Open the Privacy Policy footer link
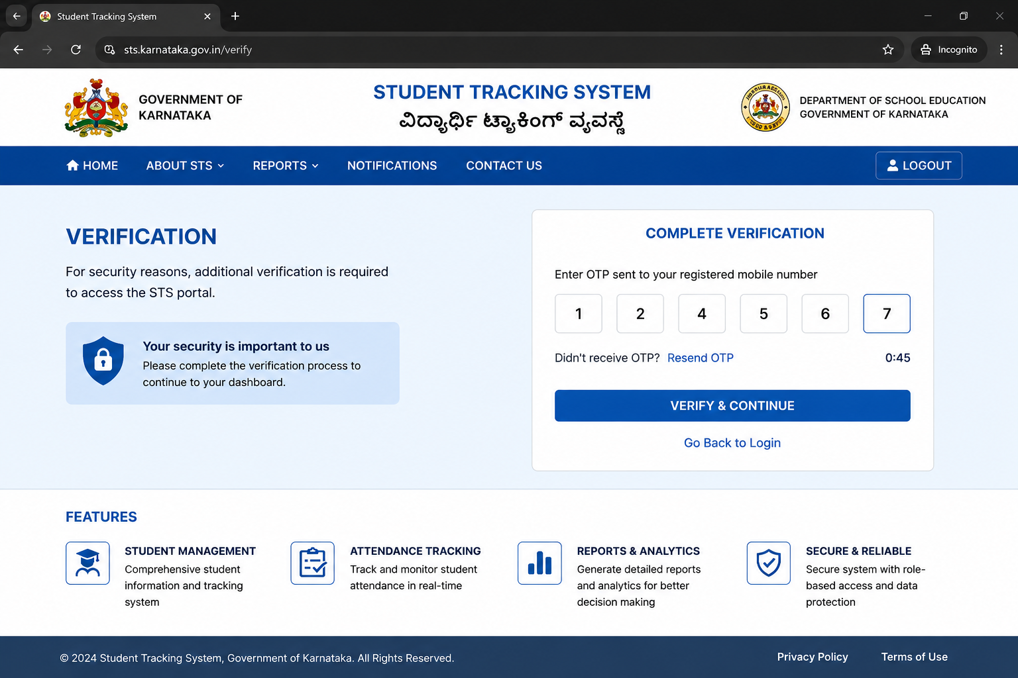Screen dimensions: 1018x678 point(813,657)
